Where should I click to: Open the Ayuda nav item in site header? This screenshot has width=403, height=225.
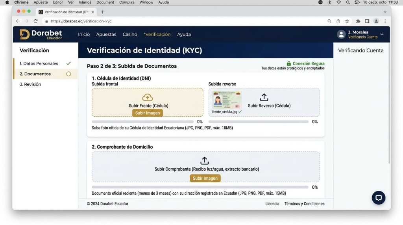tap(184, 34)
